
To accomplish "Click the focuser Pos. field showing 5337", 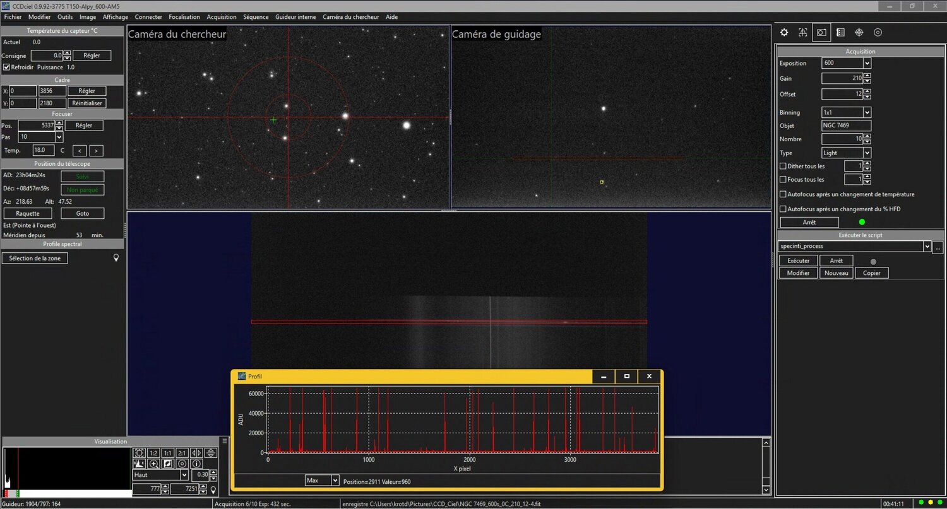I will point(37,126).
